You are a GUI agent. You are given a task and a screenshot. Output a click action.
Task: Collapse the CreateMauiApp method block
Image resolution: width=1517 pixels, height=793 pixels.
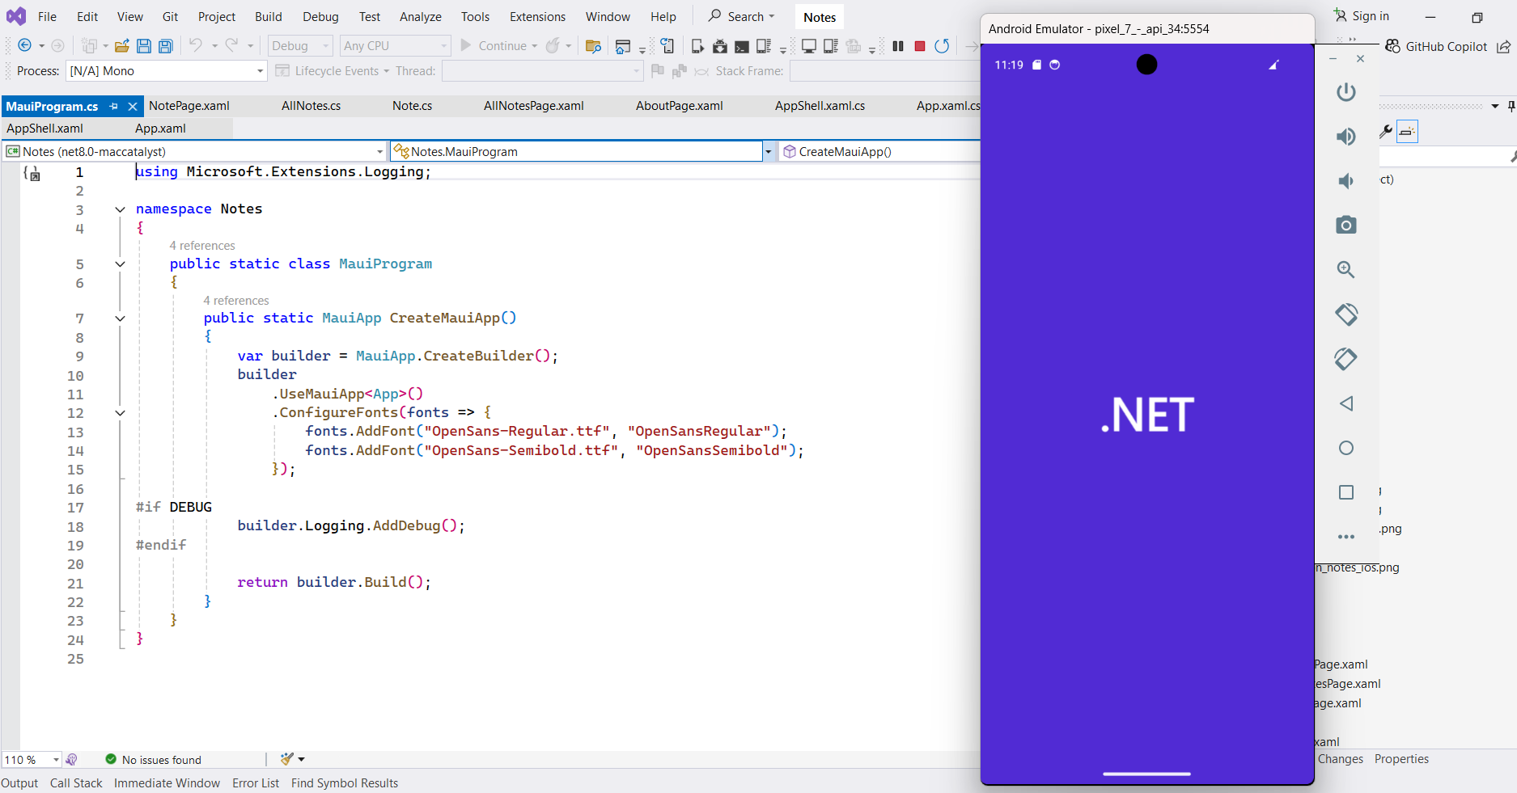click(x=120, y=318)
